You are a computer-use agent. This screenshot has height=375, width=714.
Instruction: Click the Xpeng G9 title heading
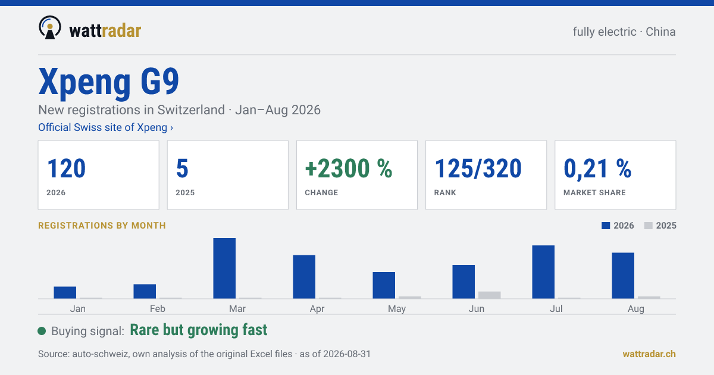(109, 82)
